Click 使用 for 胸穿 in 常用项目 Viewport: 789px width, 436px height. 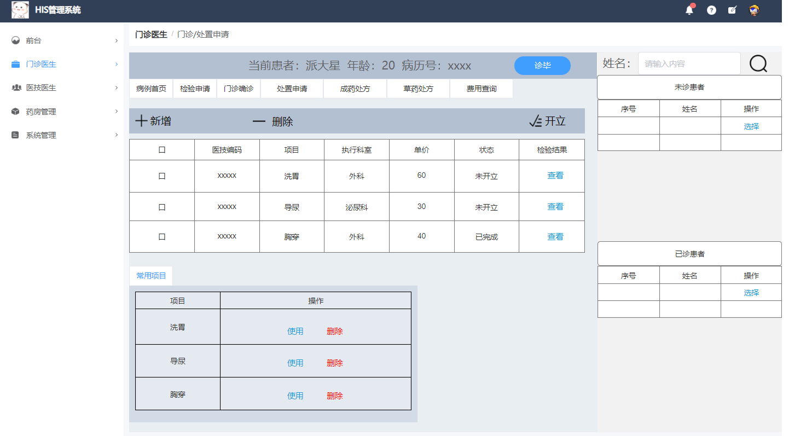point(295,396)
